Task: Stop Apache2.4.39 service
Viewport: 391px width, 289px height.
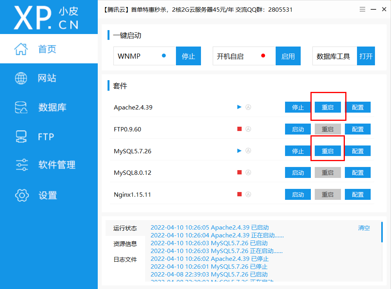Action: pyautogui.click(x=298, y=107)
